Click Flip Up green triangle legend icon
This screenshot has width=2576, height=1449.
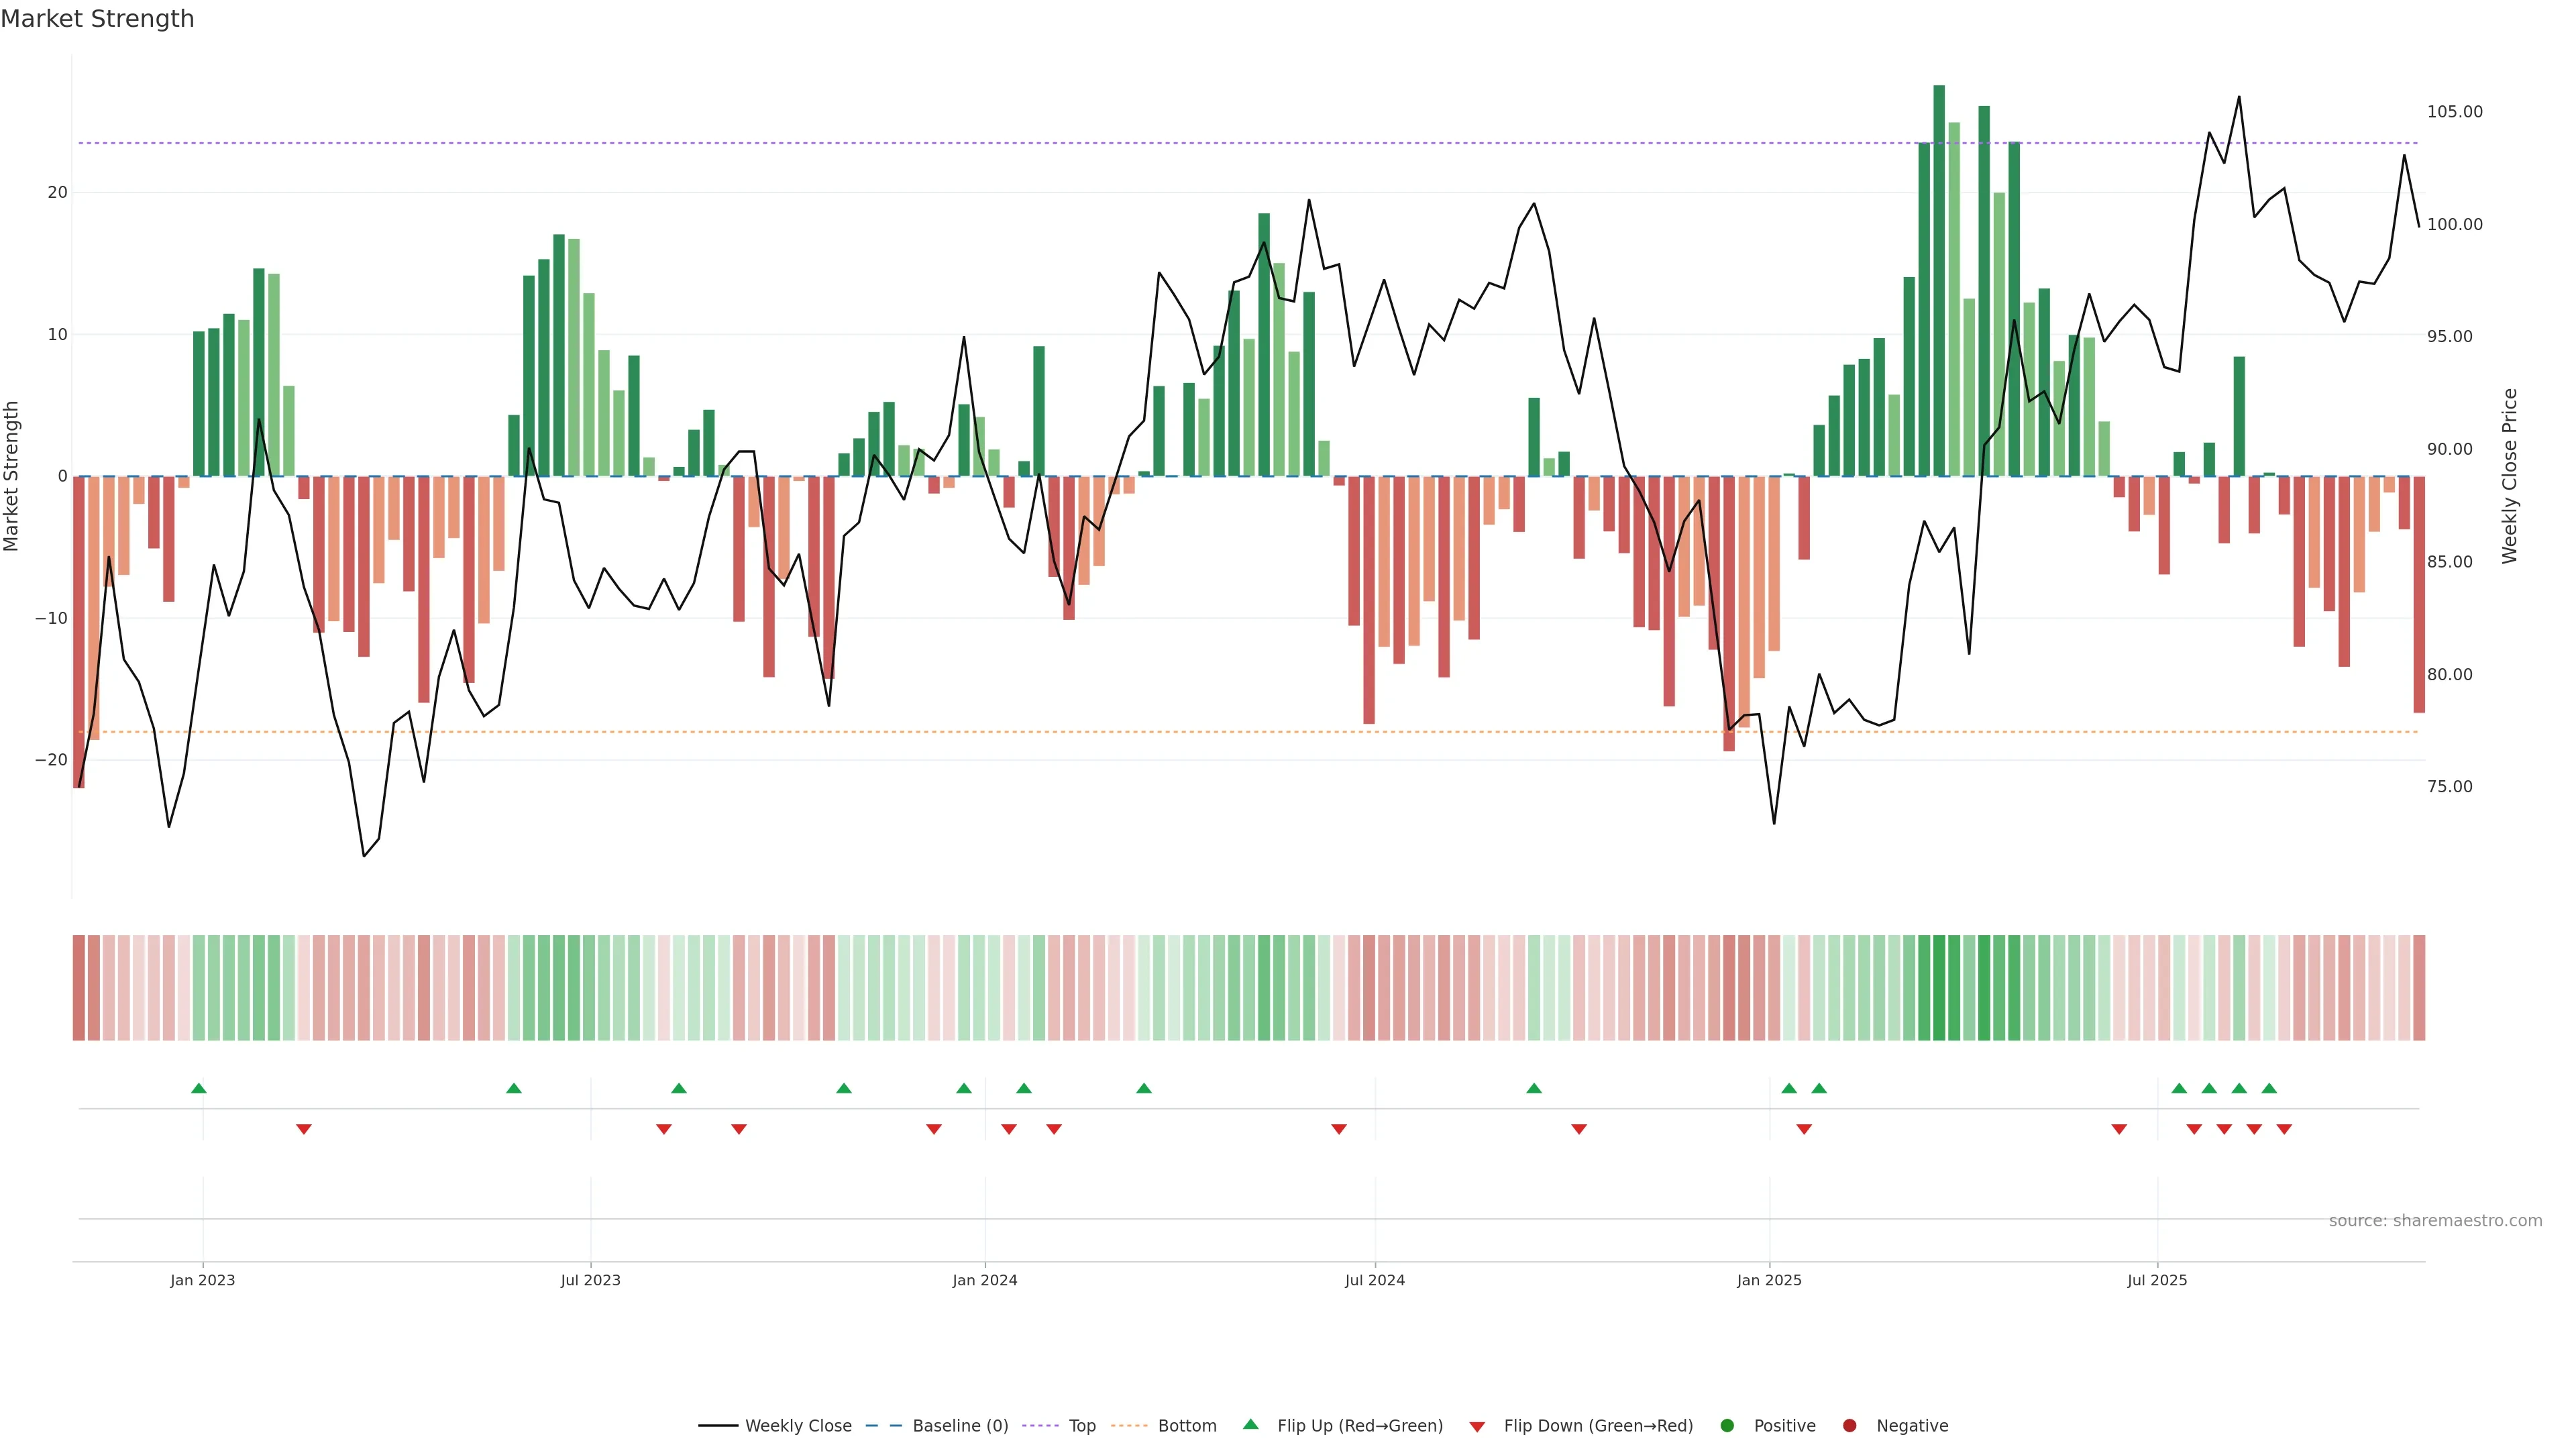[x=1250, y=1425]
